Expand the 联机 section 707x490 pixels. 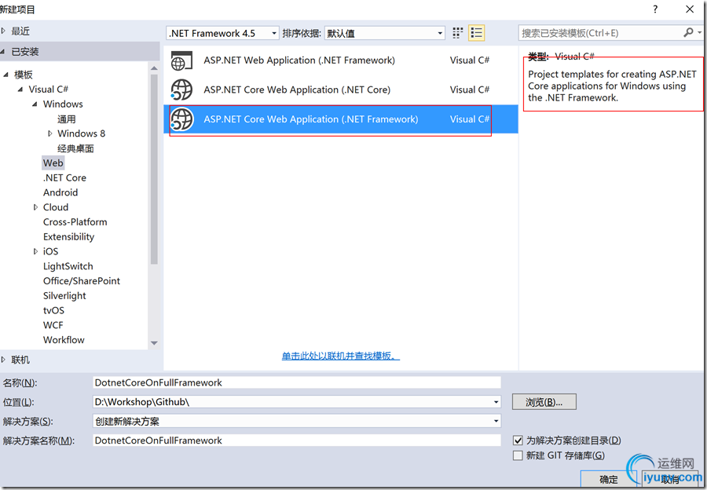point(4,360)
